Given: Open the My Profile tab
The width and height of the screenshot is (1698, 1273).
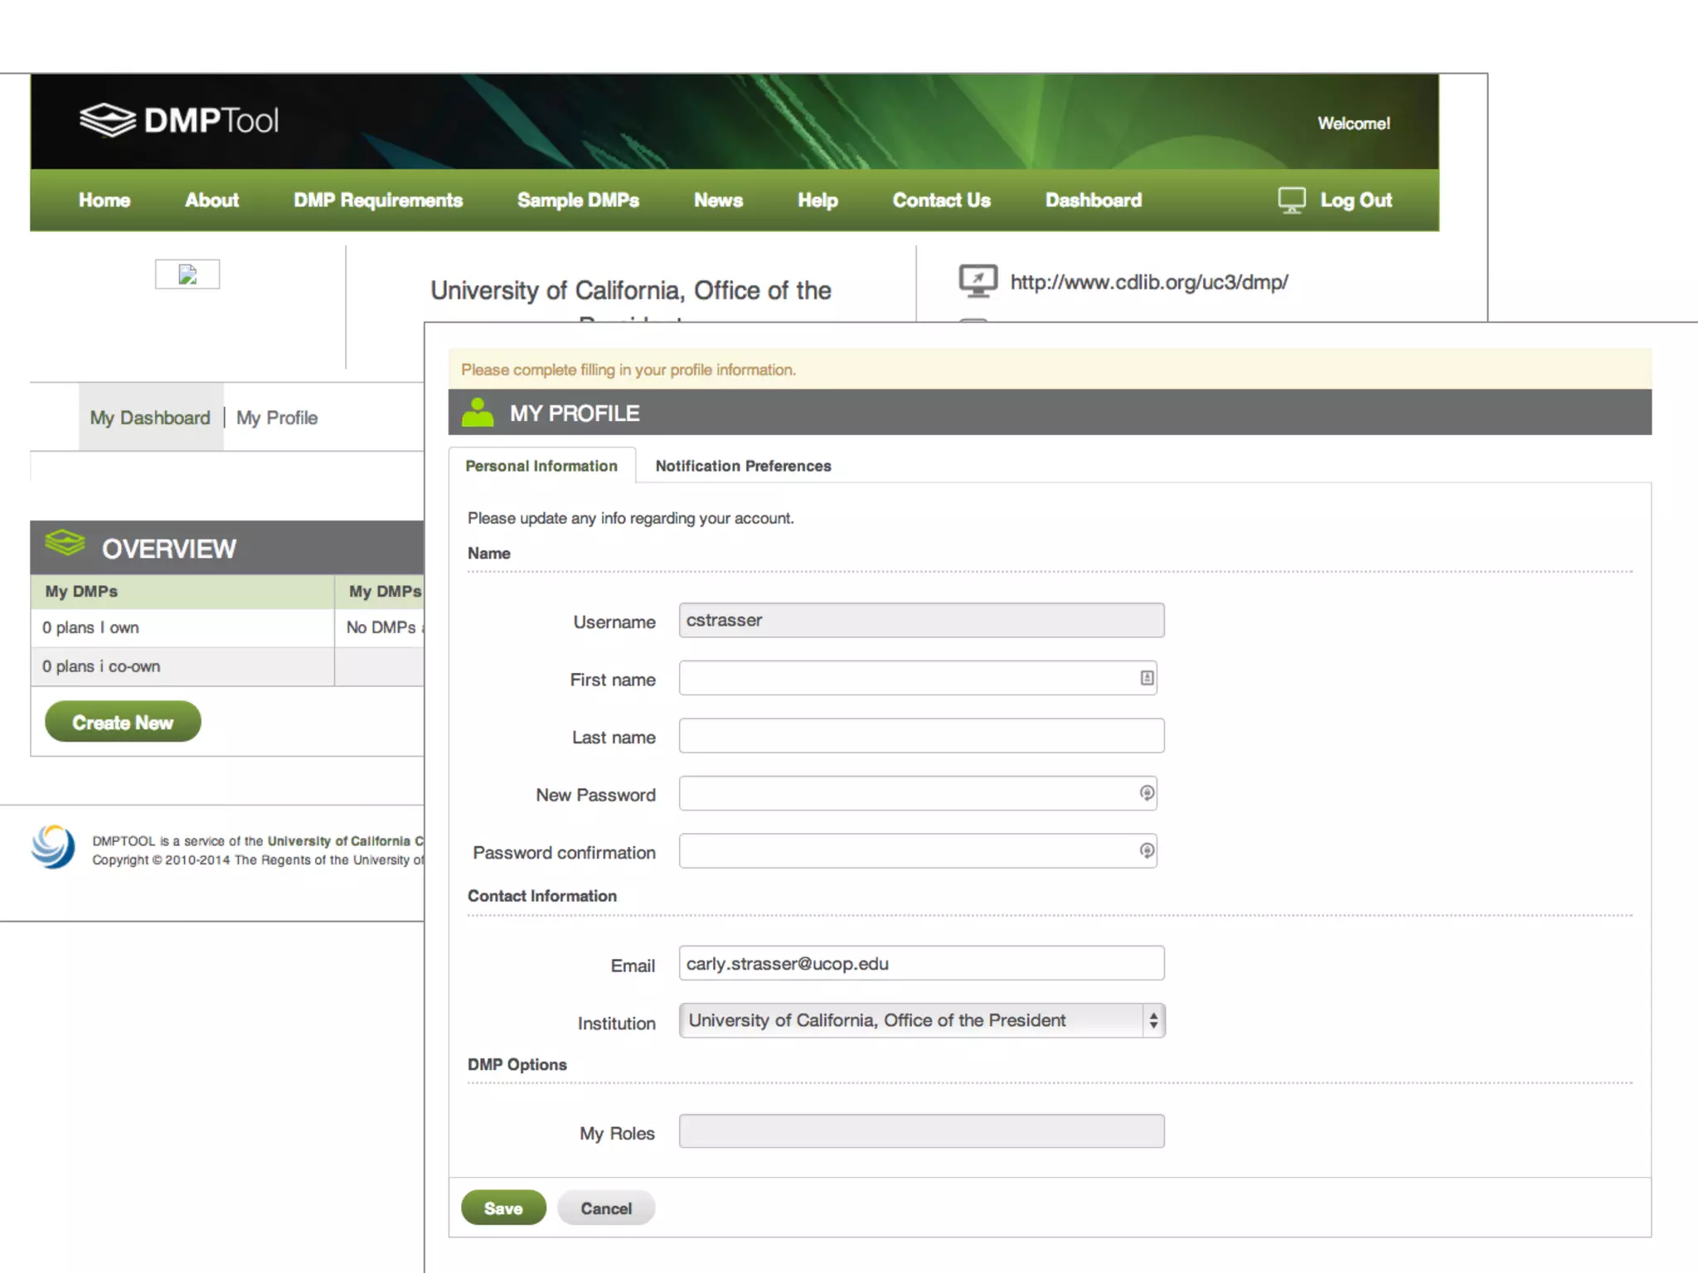Looking at the screenshot, I should pos(277,418).
